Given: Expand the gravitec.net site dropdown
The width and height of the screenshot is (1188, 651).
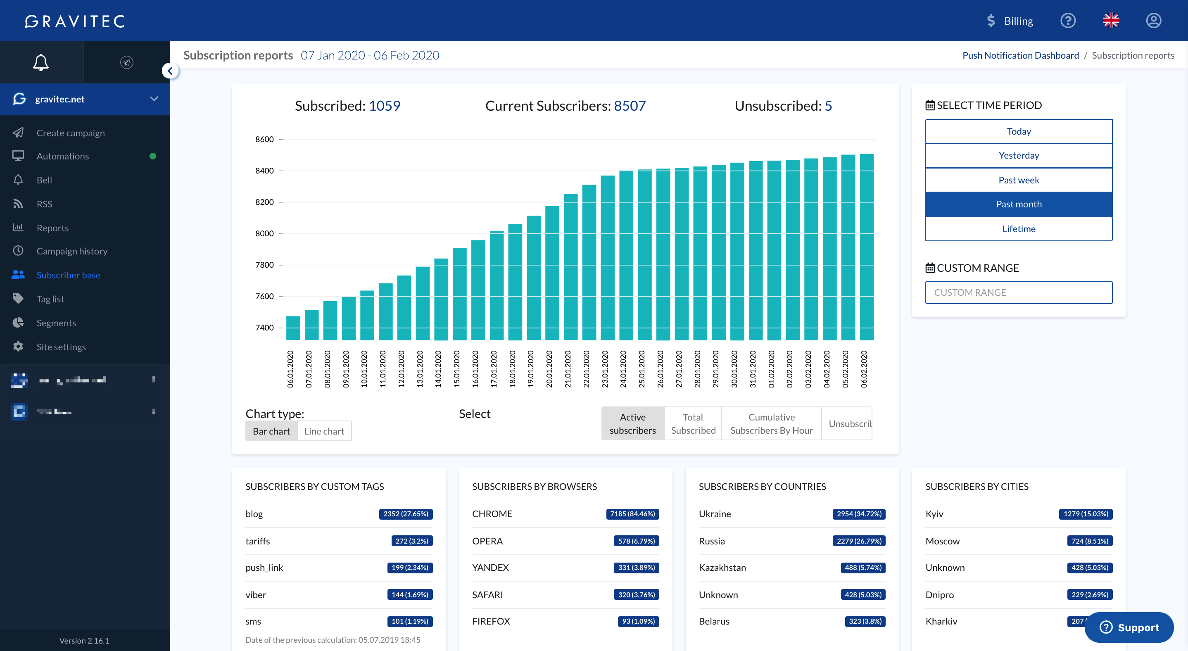Looking at the screenshot, I should 154,99.
